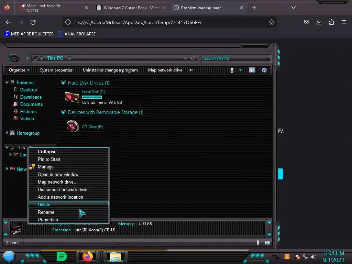Image resolution: width=352 pixels, height=264 pixels.
Task: Click the site information icon in address bar
Action: [x=68, y=22]
